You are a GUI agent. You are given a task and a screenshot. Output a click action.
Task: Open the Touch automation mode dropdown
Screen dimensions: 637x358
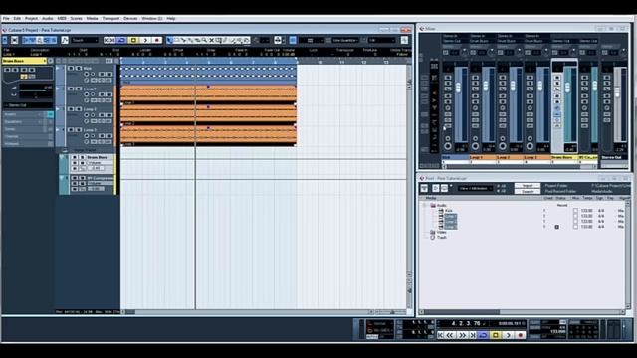click(84, 40)
